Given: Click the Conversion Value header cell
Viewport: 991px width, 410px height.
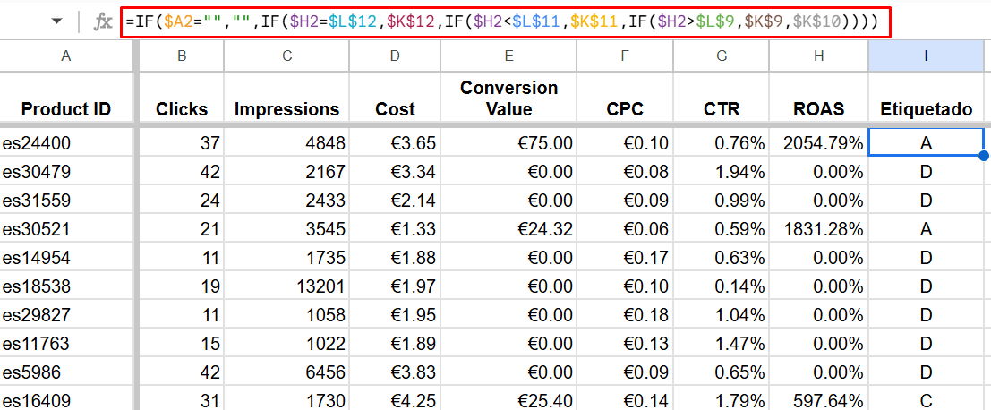Looking at the screenshot, I should [x=508, y=98].
